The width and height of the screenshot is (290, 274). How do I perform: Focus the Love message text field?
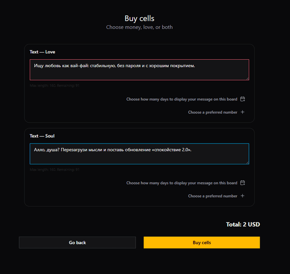point(139,70)
